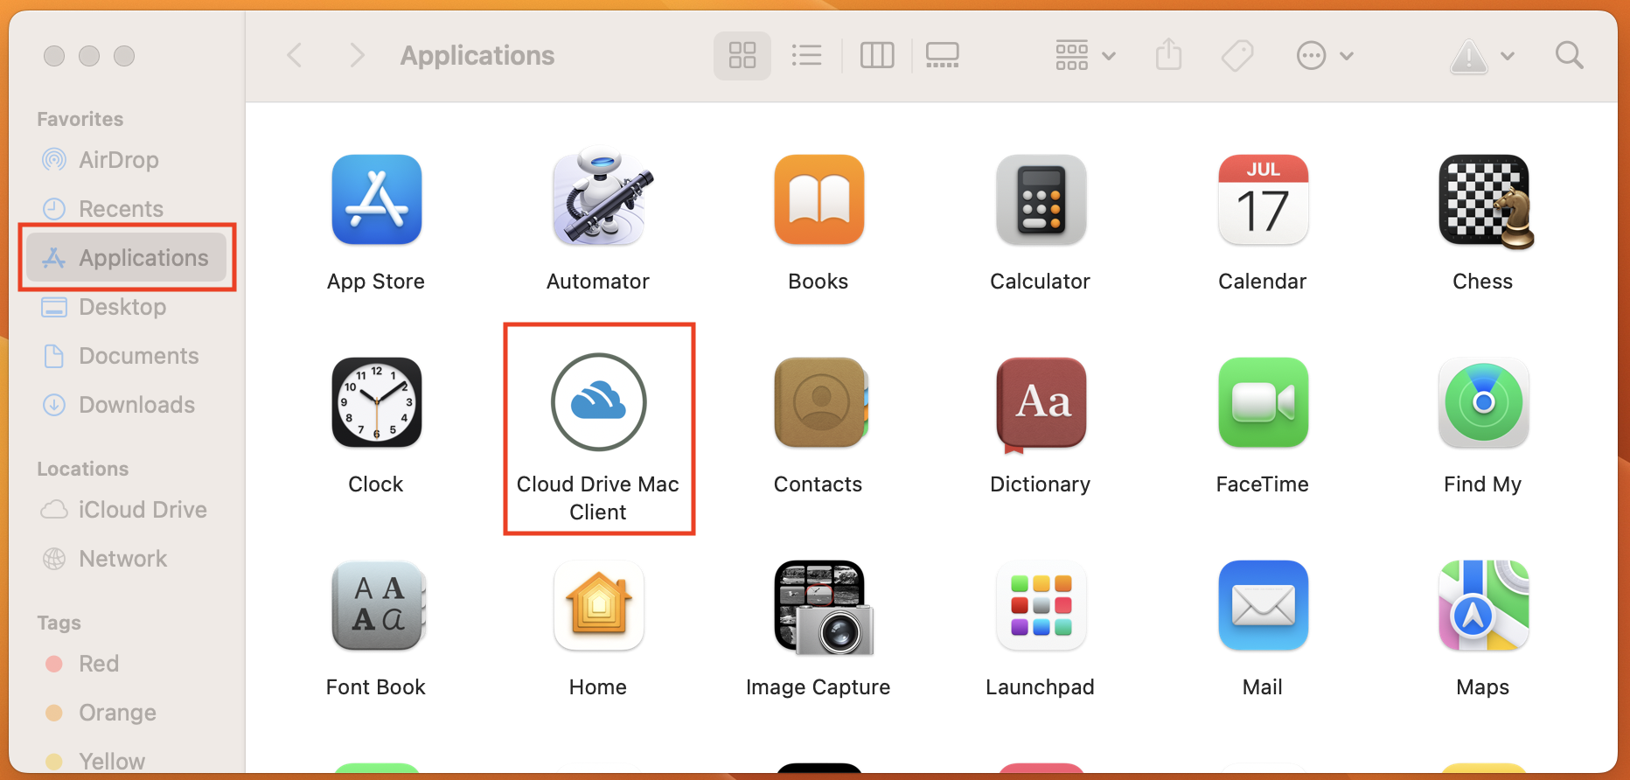Open the warning triangle dropdown menu
The image size is (1630, 780).
[x=1481, y=56]
